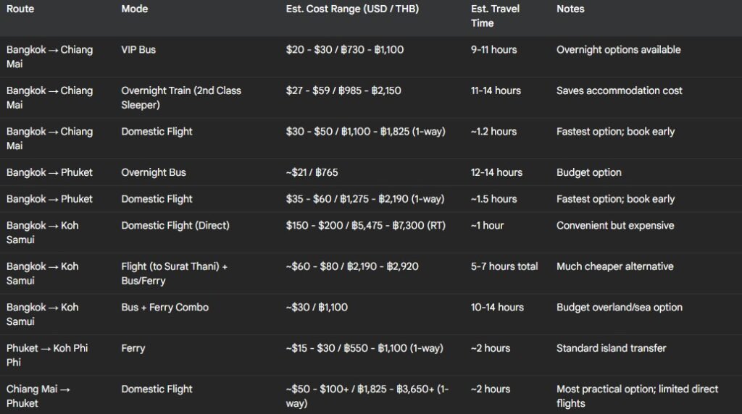Click Convenient but expensive note
This screenshot has width=742, height=414.
pos(615,225)
